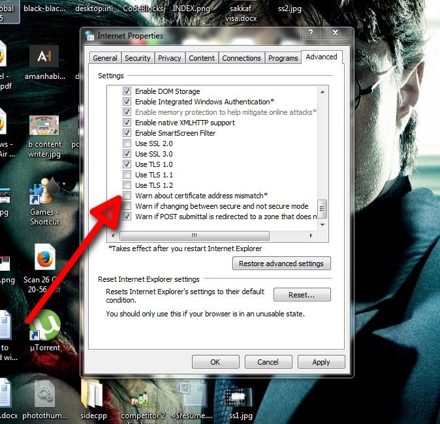The image size is (440, 424).
Task: Select the desktop.ini desktop label
Action: (x=94, y=8)
